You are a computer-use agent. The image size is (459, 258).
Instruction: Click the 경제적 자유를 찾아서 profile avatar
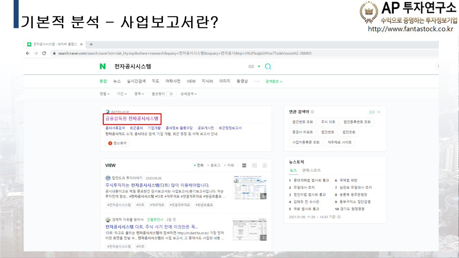click(108, 219)
